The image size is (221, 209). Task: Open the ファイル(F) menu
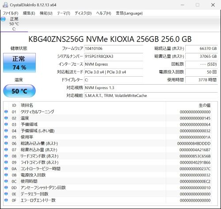click(11, 13)
